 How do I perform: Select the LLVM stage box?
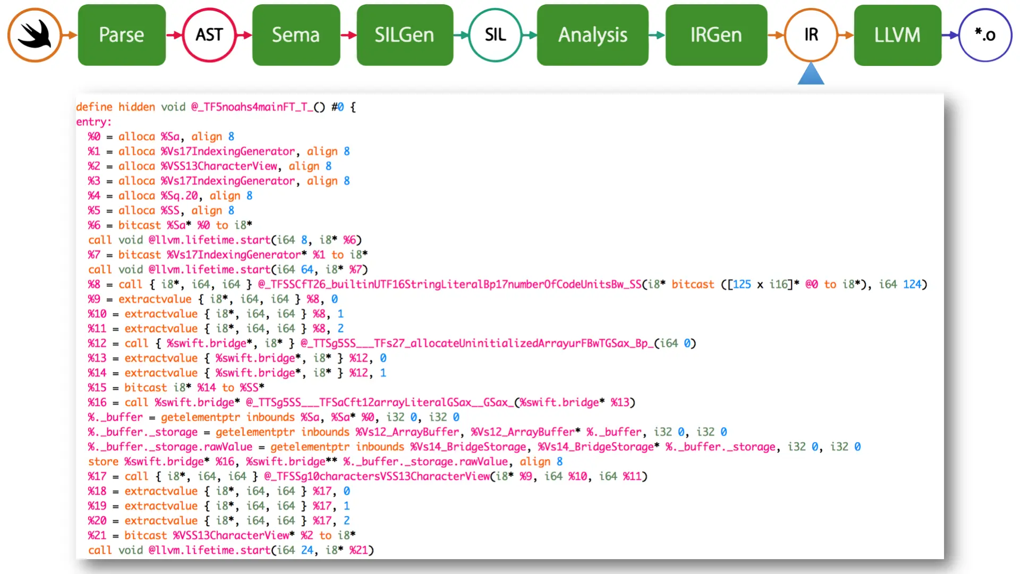[897, 35]
